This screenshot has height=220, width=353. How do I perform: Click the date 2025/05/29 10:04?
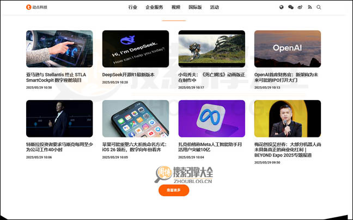coord(191,158)
